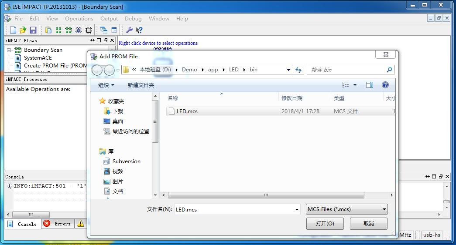The image size is (456, 245).
Task: Click the 搜索 bin search box
Action: [x=350, y=70]
